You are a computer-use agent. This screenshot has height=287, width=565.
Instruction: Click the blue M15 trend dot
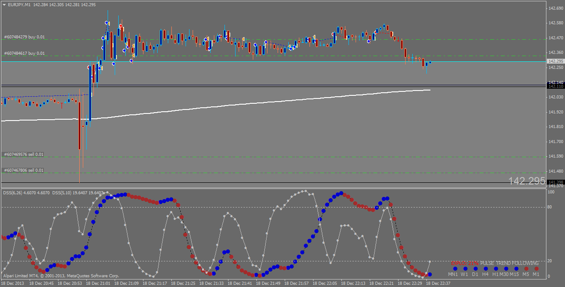tap(516, 268)
